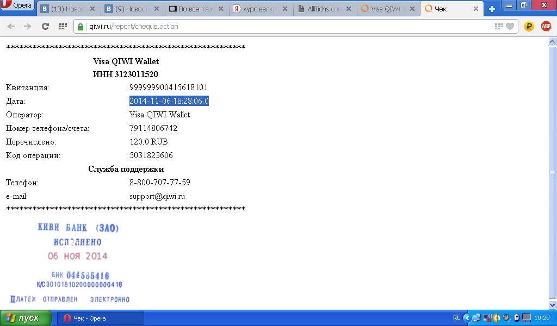Screen dimensions: 557x326
Task: Click support phone 8-800-707-77-59
Action: 160,183
